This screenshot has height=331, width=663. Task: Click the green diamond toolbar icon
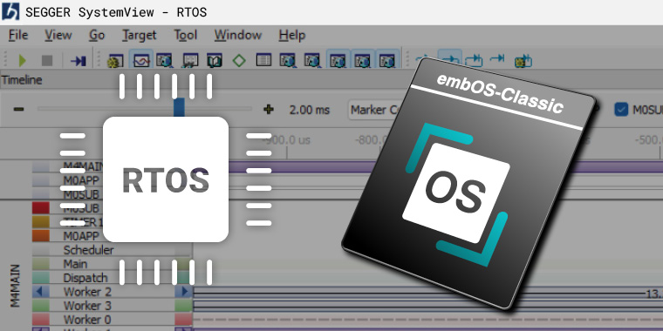239,61
